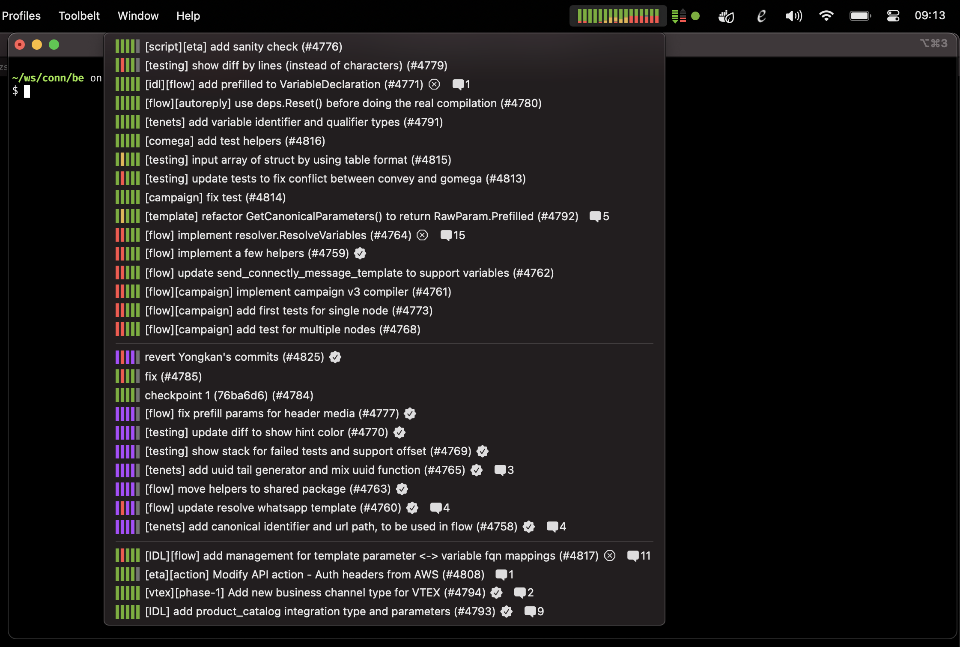Open PR add prefilled to VariableDeclaration (#4771)
960x647 pixels.
(384, 84)
